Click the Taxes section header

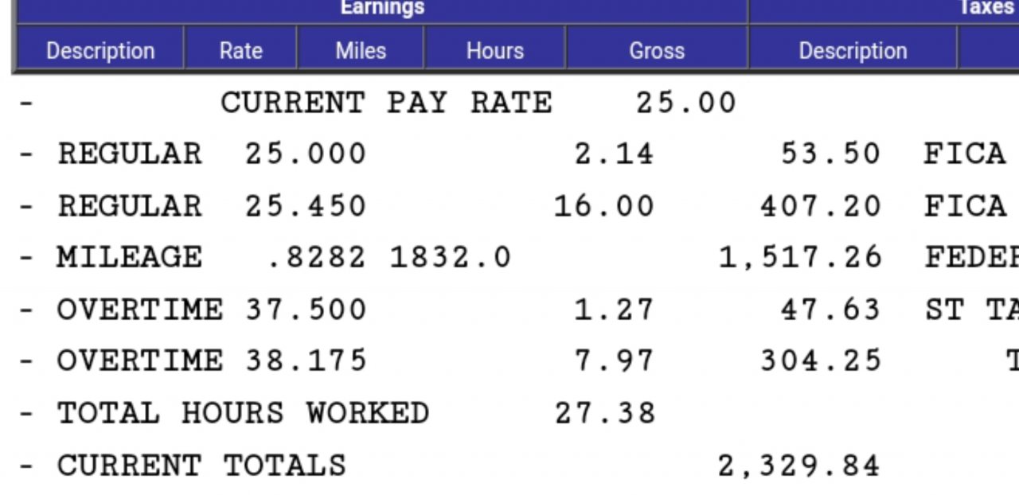click(x=986, y=8)
